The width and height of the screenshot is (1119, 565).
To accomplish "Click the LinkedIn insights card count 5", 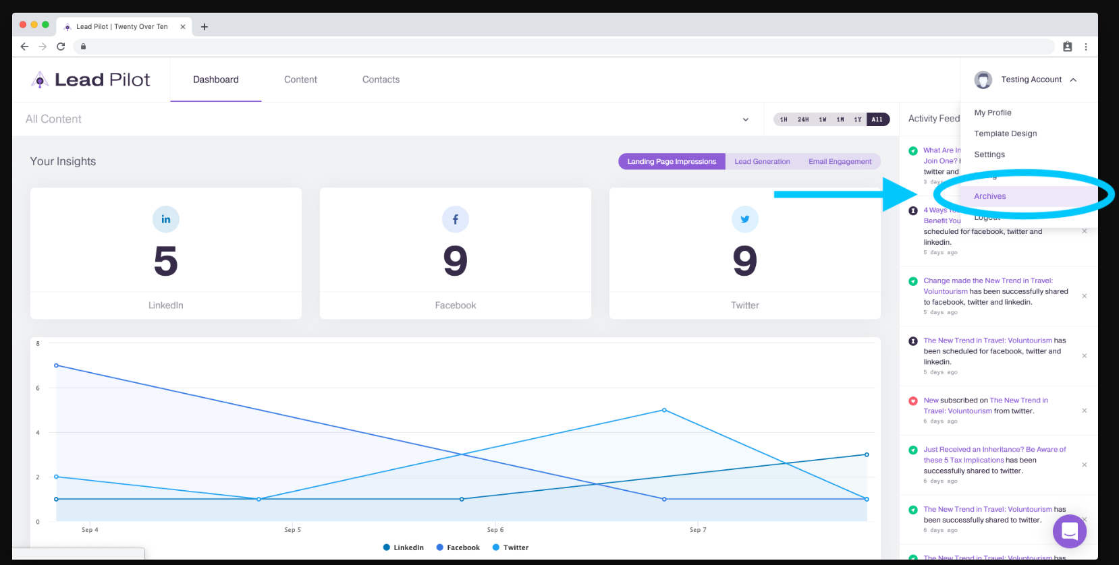I will [166, 262].
